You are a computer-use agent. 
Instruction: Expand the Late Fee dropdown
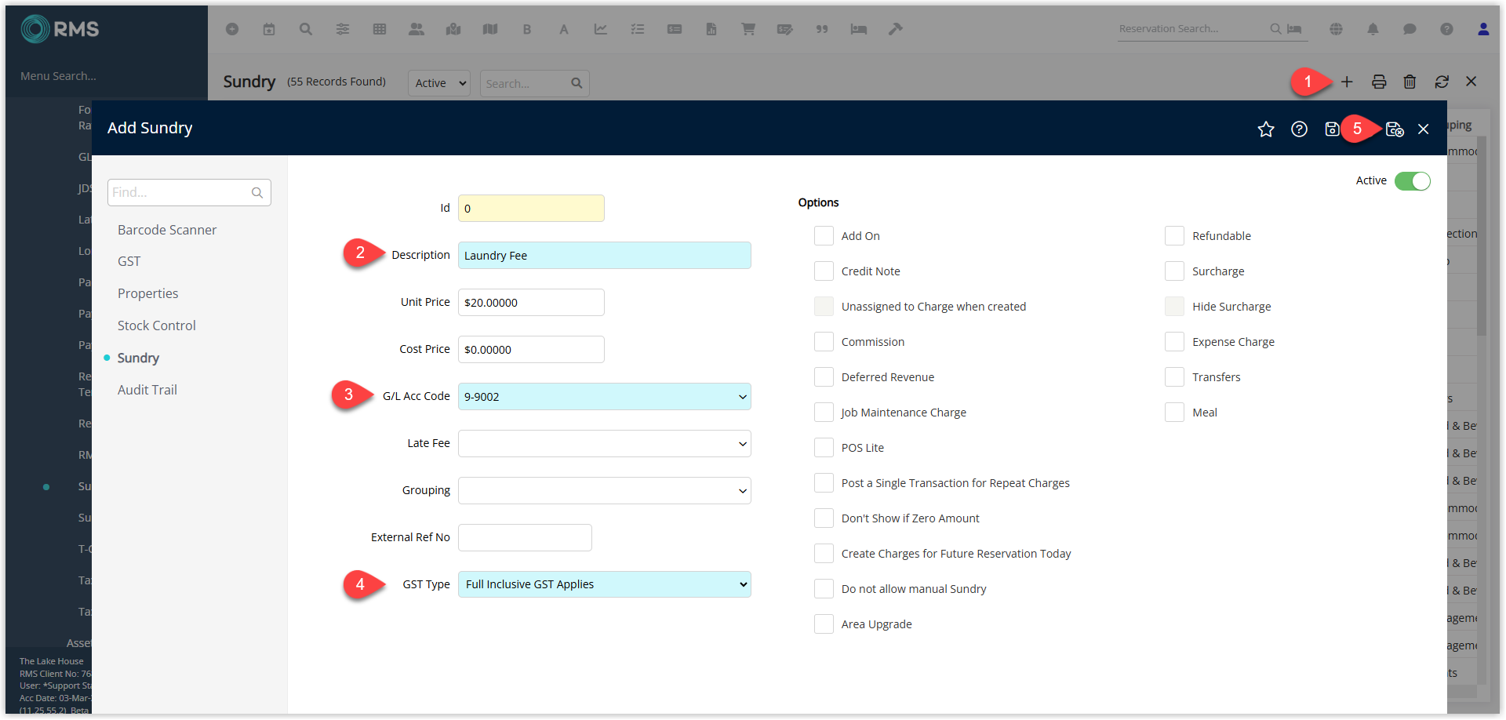click(x=604, y=444)
